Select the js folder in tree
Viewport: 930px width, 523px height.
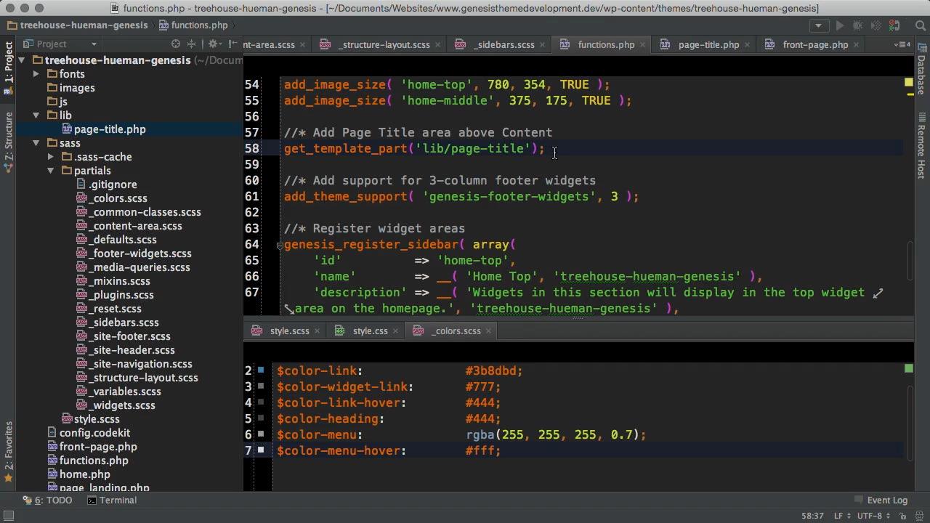click(x=57, y=102)
